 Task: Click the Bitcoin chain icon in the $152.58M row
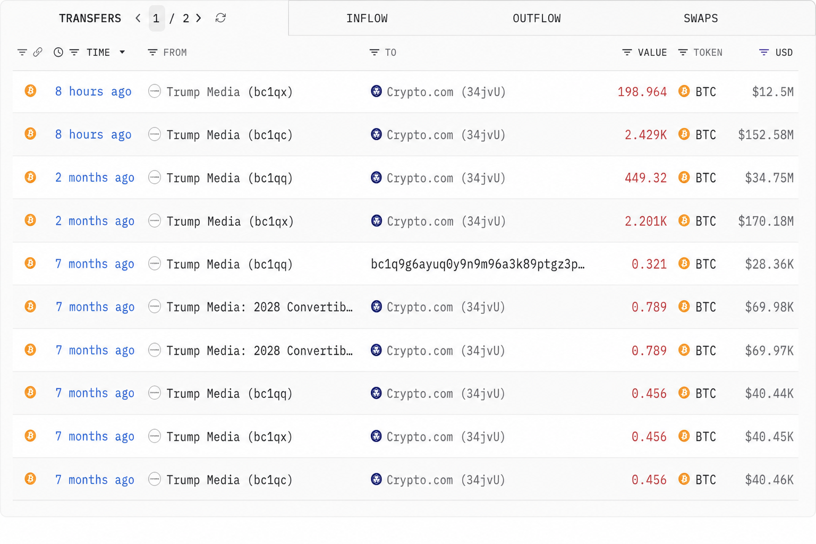[31, 134]
